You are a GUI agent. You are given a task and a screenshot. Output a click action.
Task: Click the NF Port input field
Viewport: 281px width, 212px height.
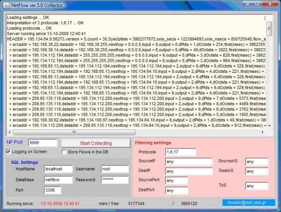(x=43, y=143)
